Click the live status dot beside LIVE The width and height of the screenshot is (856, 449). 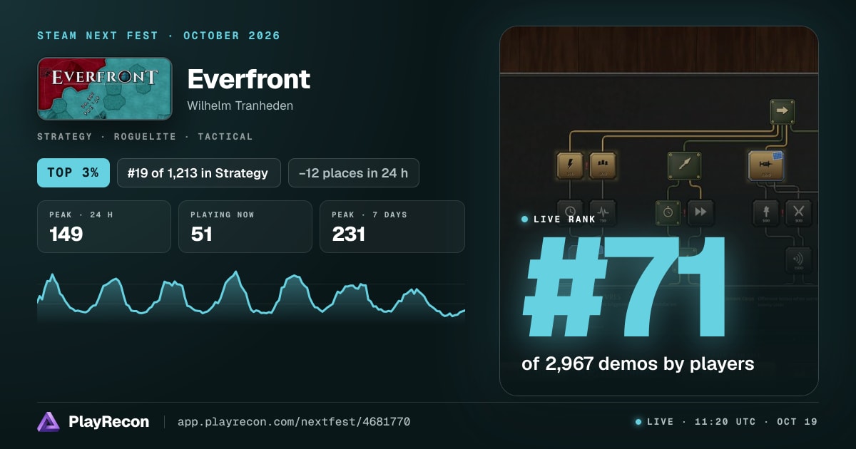(x=638, y=422)
